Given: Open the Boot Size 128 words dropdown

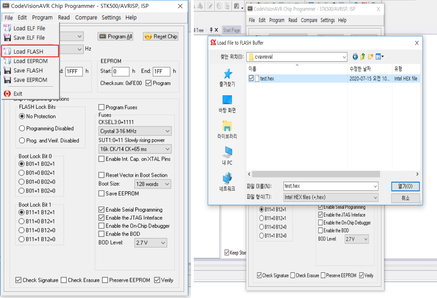Looking at the screenshot, I should pyautogui.click(x=153, y=184).
